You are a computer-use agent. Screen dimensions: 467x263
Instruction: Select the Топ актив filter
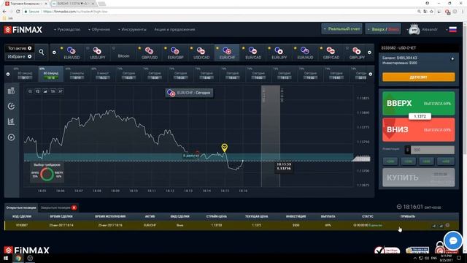coord(20,48)
